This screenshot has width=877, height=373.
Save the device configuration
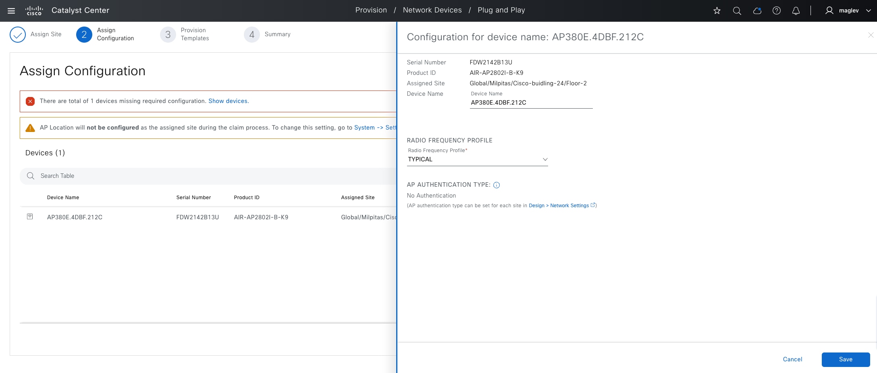(846, 359)
